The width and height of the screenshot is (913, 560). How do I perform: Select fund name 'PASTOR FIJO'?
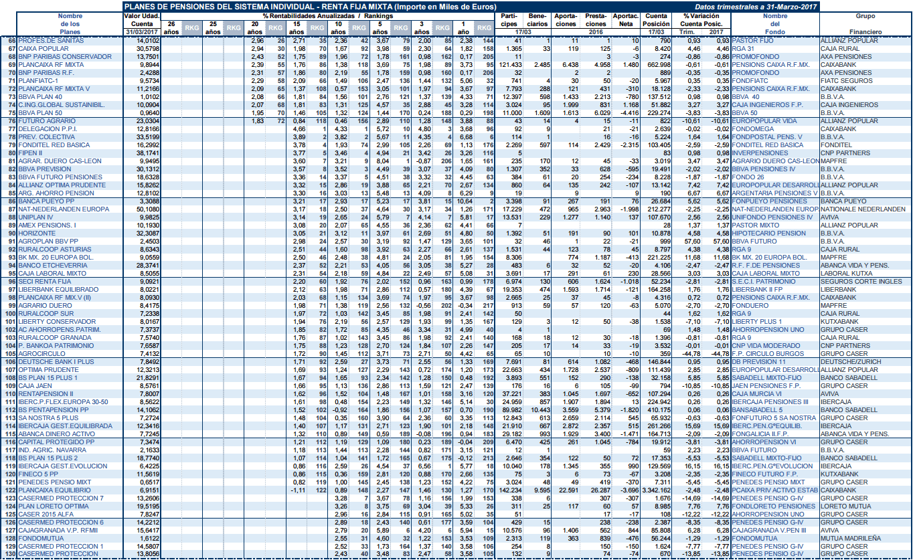tap(754, 41)
